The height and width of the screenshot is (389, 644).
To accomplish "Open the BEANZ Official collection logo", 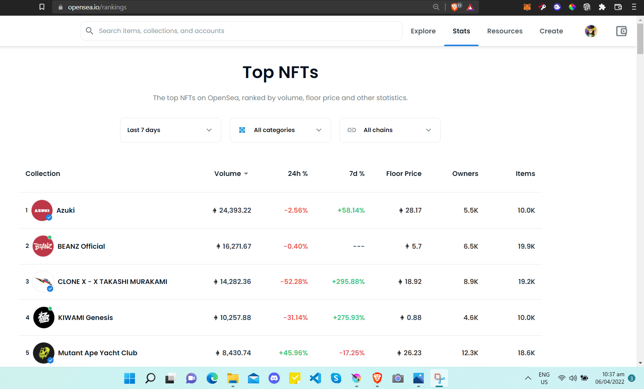I will click(x=43, y=246).
